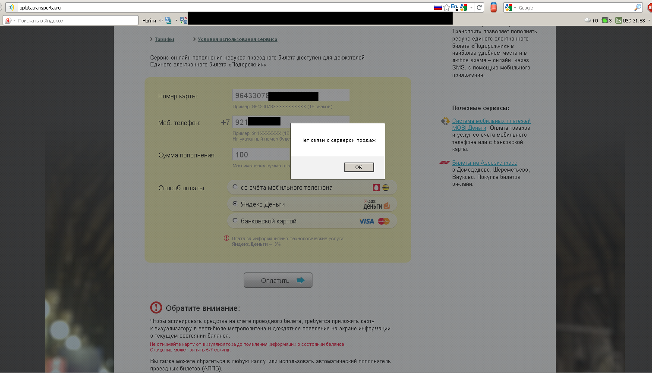Click the Yandex translate page icon
652x373 pixels.
tap(184, 20)
